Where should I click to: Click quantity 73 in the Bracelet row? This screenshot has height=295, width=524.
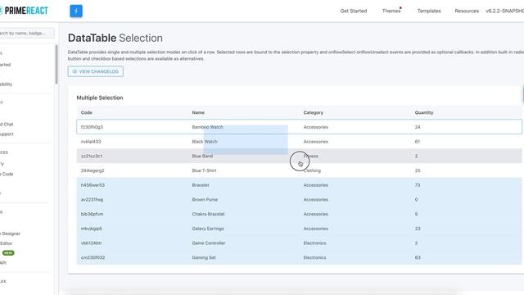pos(418,185)
